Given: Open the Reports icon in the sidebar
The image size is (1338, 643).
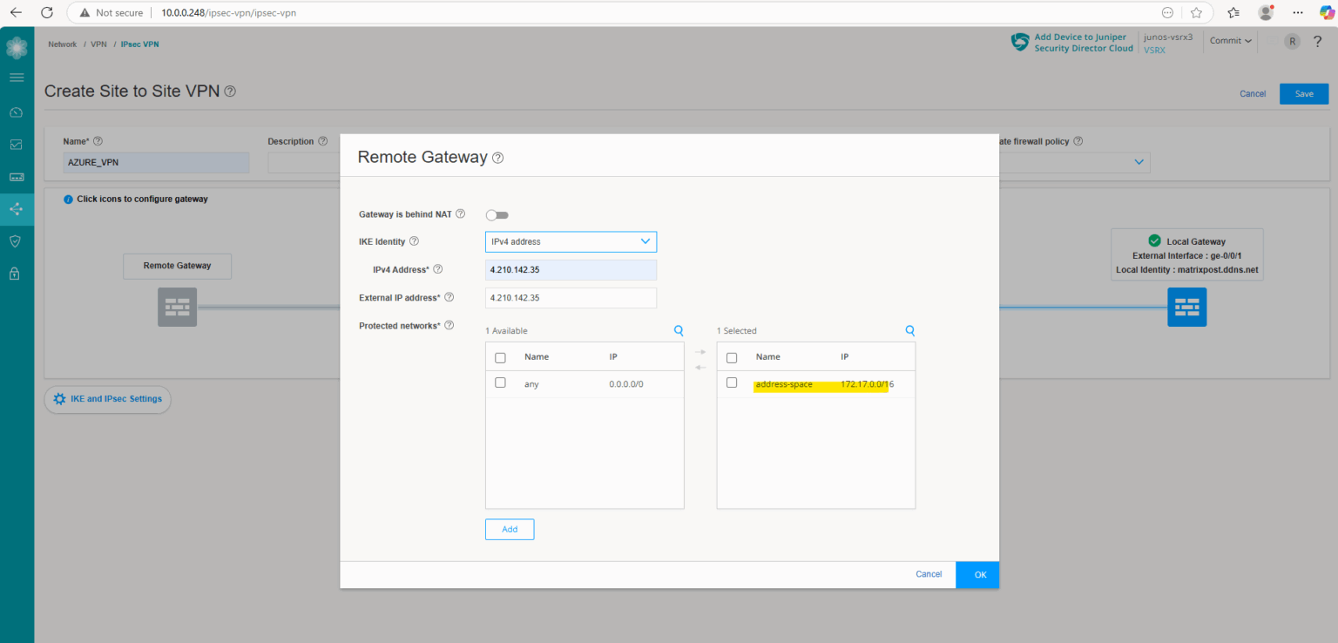Looking at the screenshot, I should (x=17, y=176).
